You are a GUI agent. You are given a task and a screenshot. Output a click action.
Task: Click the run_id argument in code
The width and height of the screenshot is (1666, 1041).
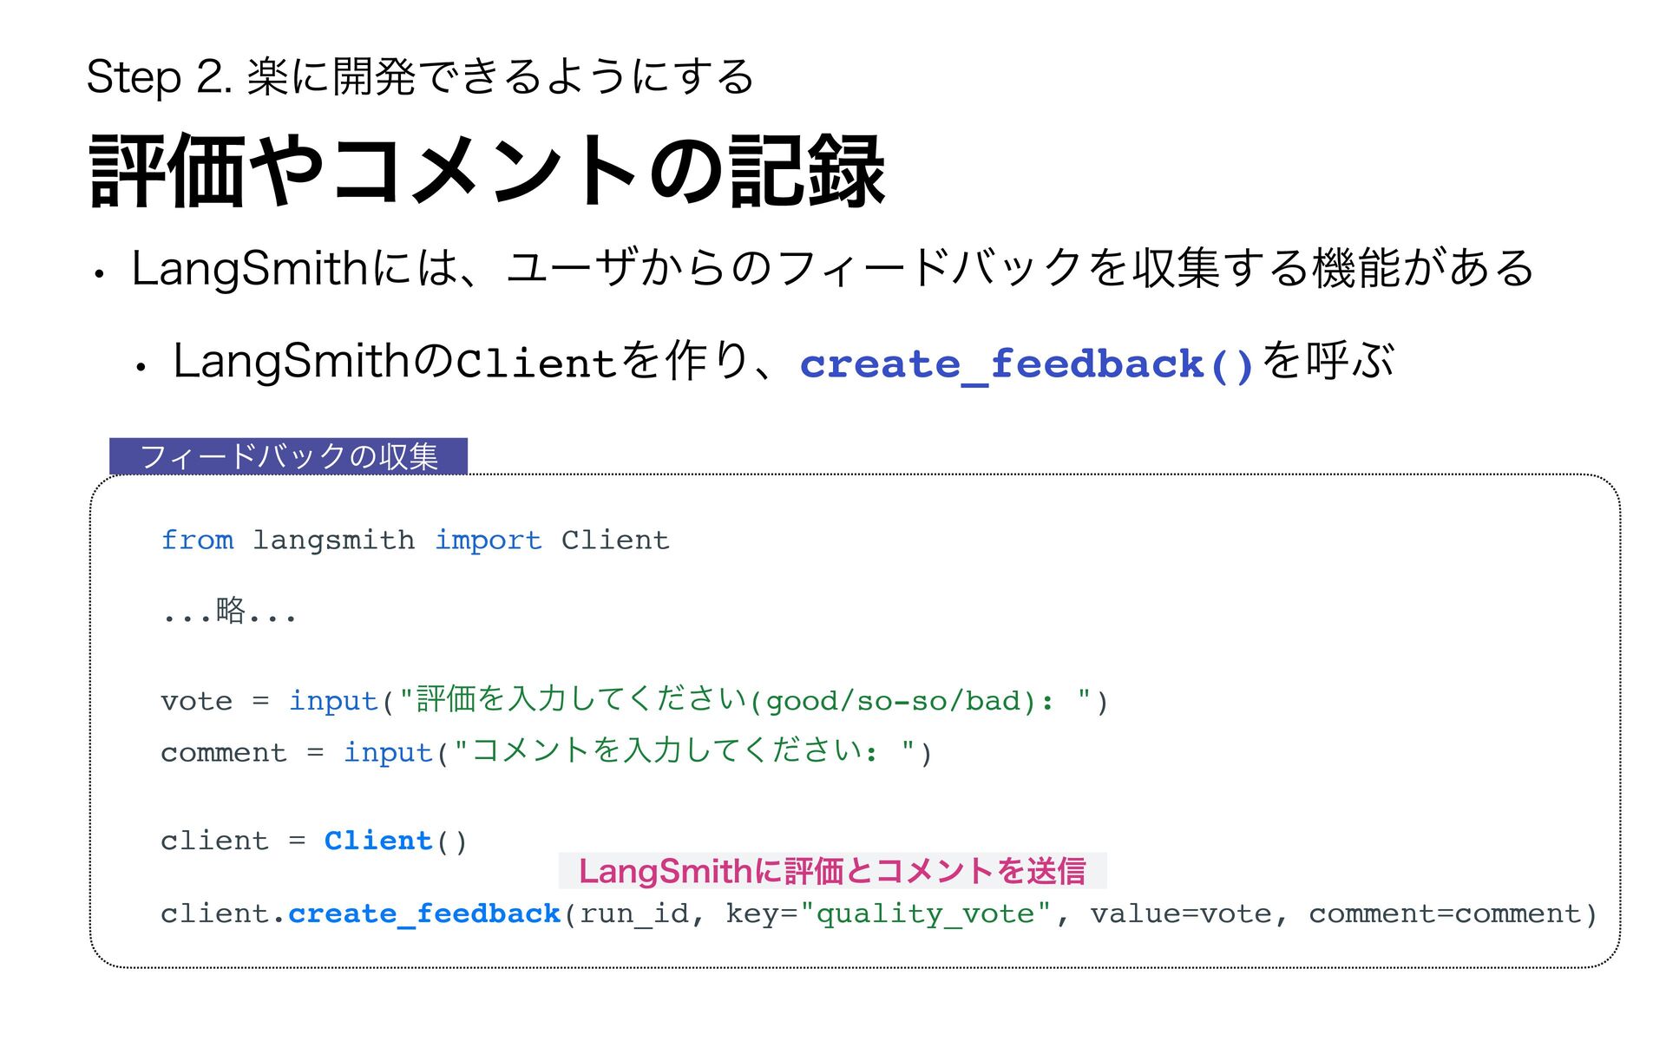click(633, 913)
